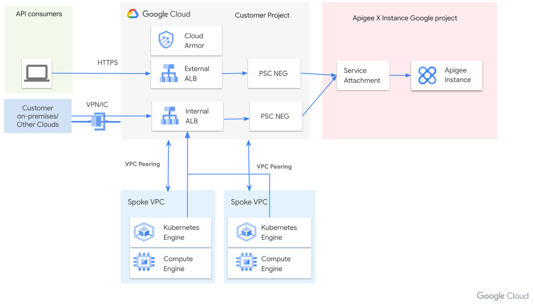Click Compute Engine text in left Spoke VPC
Screen dimensions: 534x306
pos(178,264)
